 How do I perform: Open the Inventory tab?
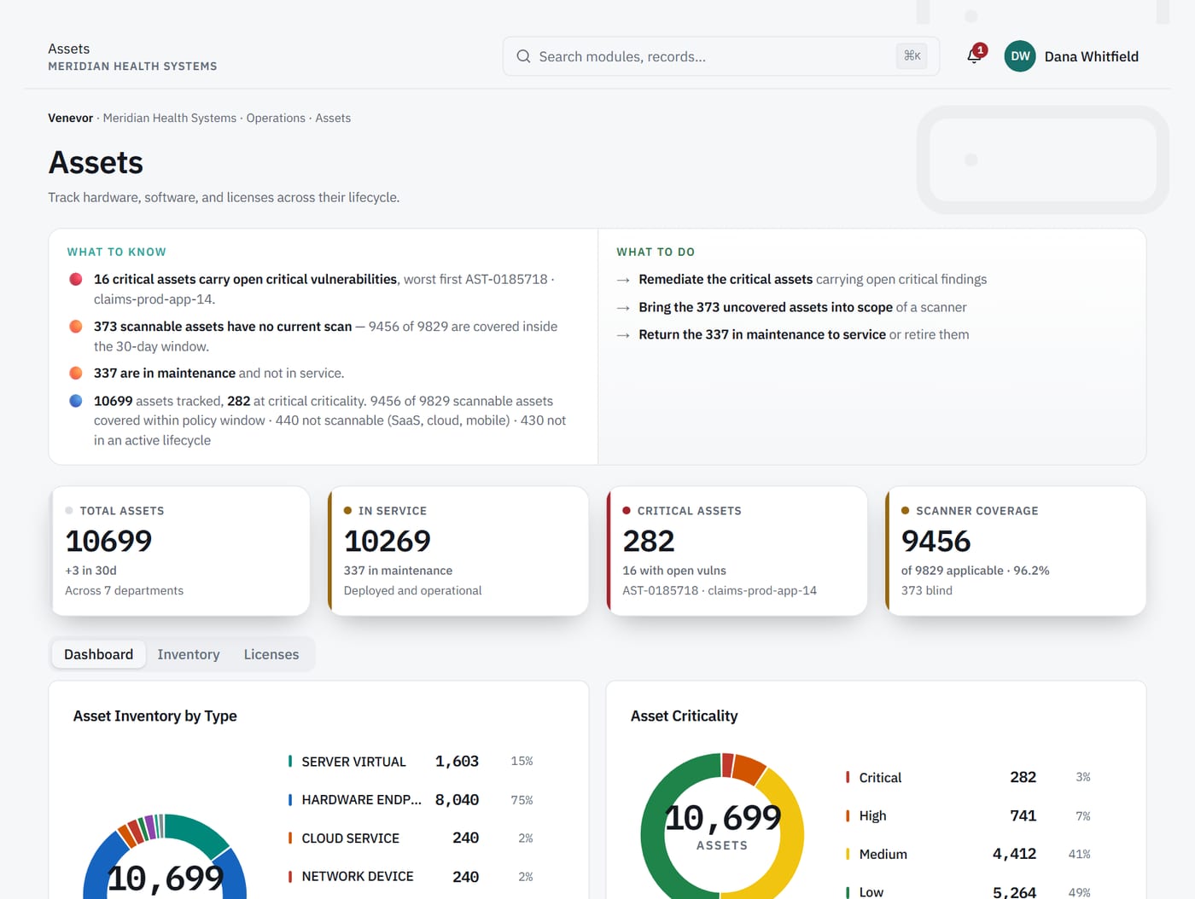[x=189, y=654]
